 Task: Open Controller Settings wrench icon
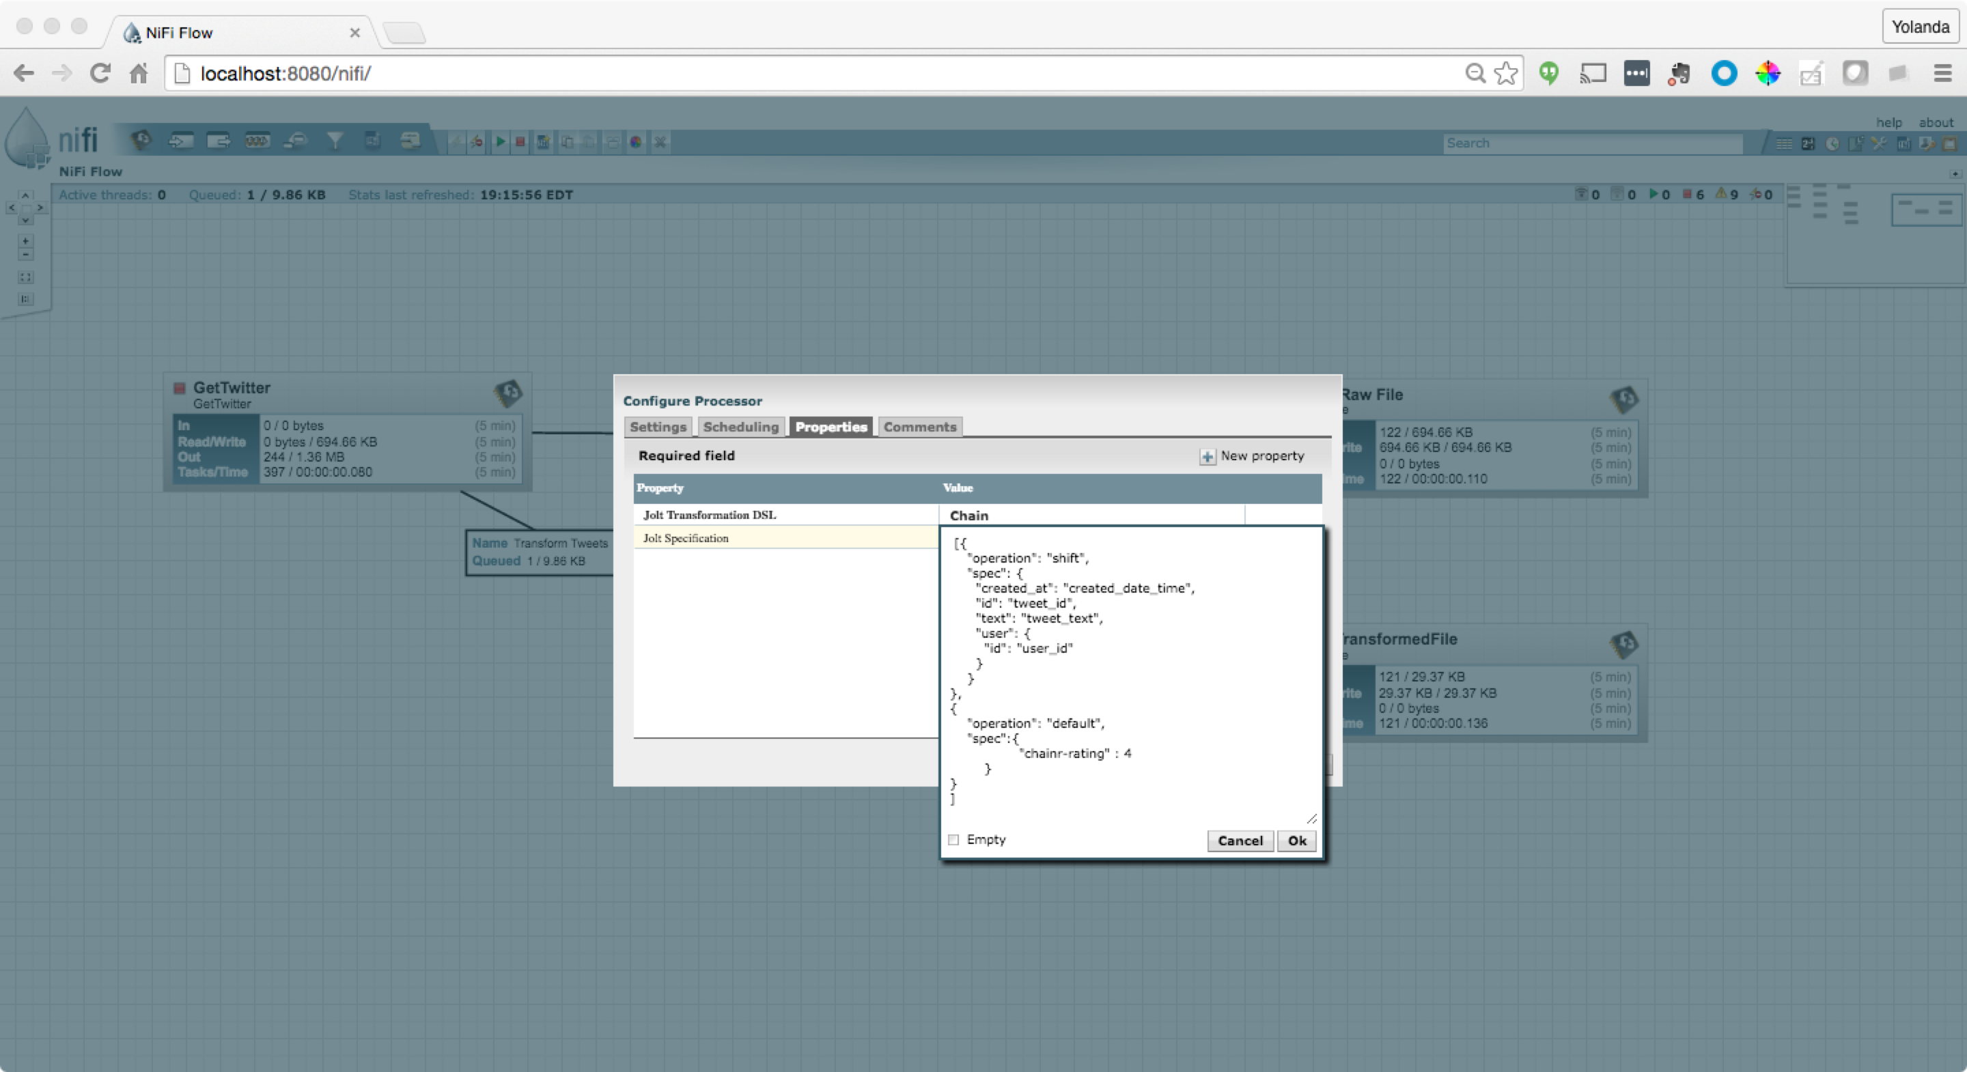pyautogui.click(x=1879, y=143)
